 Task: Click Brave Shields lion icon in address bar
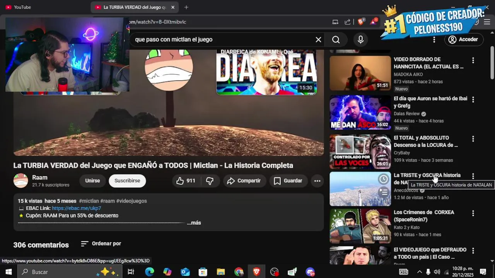361,22
